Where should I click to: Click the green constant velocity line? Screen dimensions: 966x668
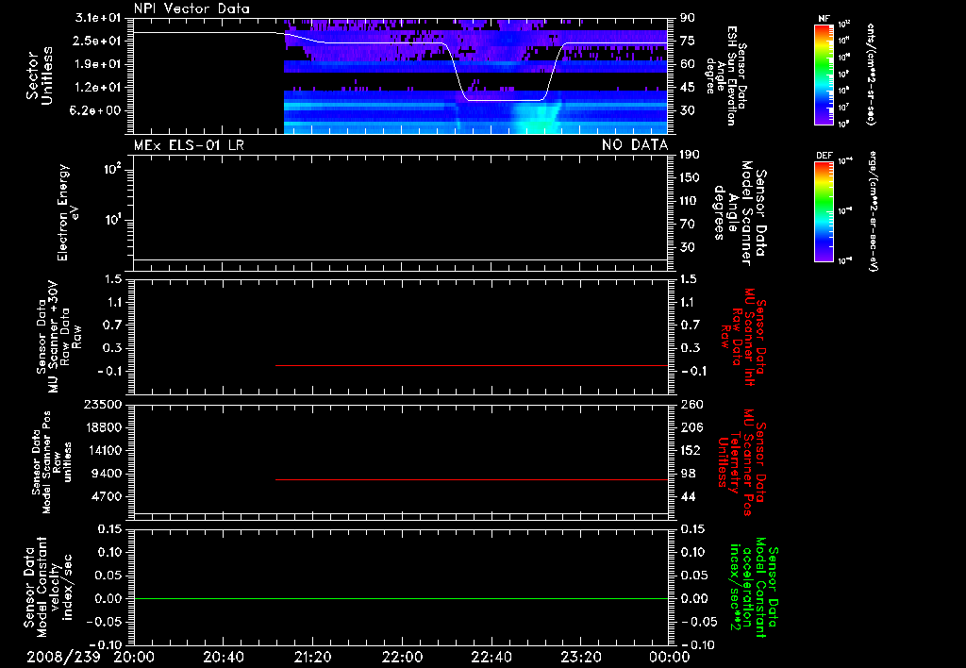point(401,598)
